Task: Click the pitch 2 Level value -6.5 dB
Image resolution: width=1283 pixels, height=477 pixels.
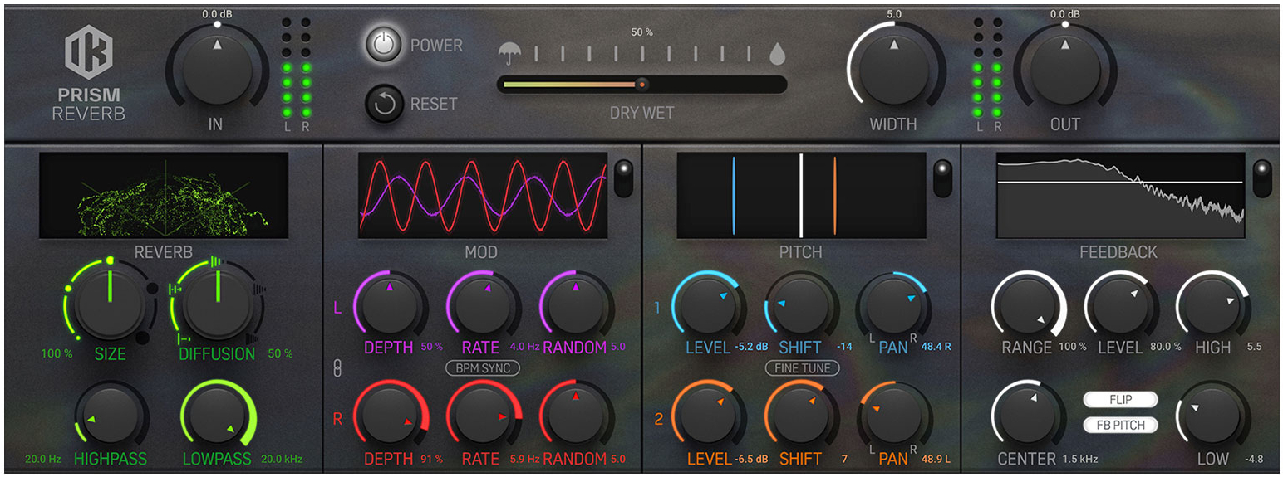Action: click(x=752, y=459)
